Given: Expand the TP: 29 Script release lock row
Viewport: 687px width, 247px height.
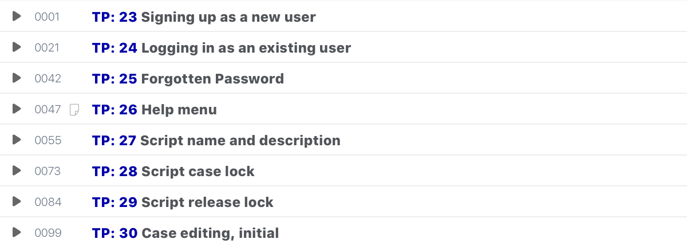Looking at the screenshot, I should (17, 202).
